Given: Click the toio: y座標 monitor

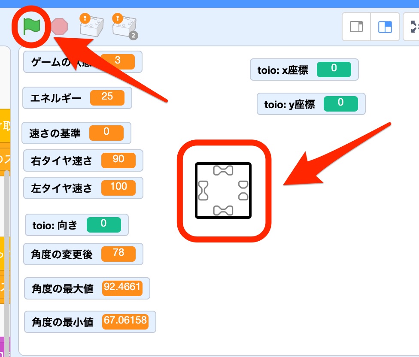Looking at the screenshot, I should coord(311,104).
